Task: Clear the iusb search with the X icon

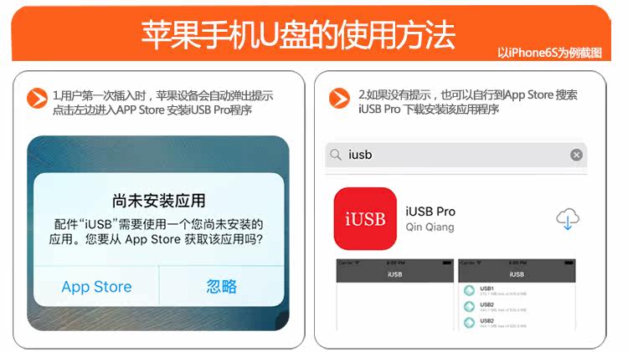Action: tap(576, 155)
